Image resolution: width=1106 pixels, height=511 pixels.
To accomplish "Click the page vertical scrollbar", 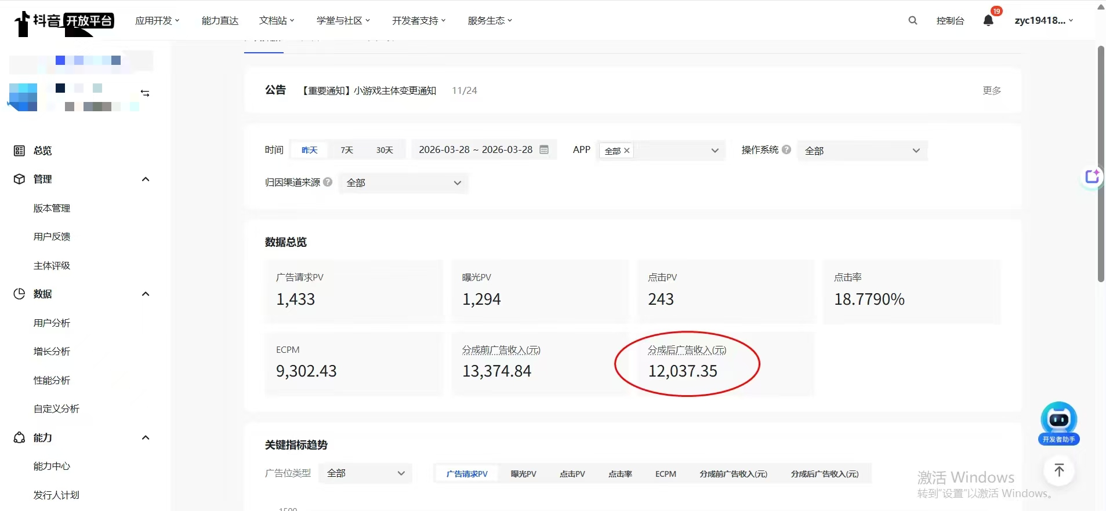I will tap(1101, 164).
